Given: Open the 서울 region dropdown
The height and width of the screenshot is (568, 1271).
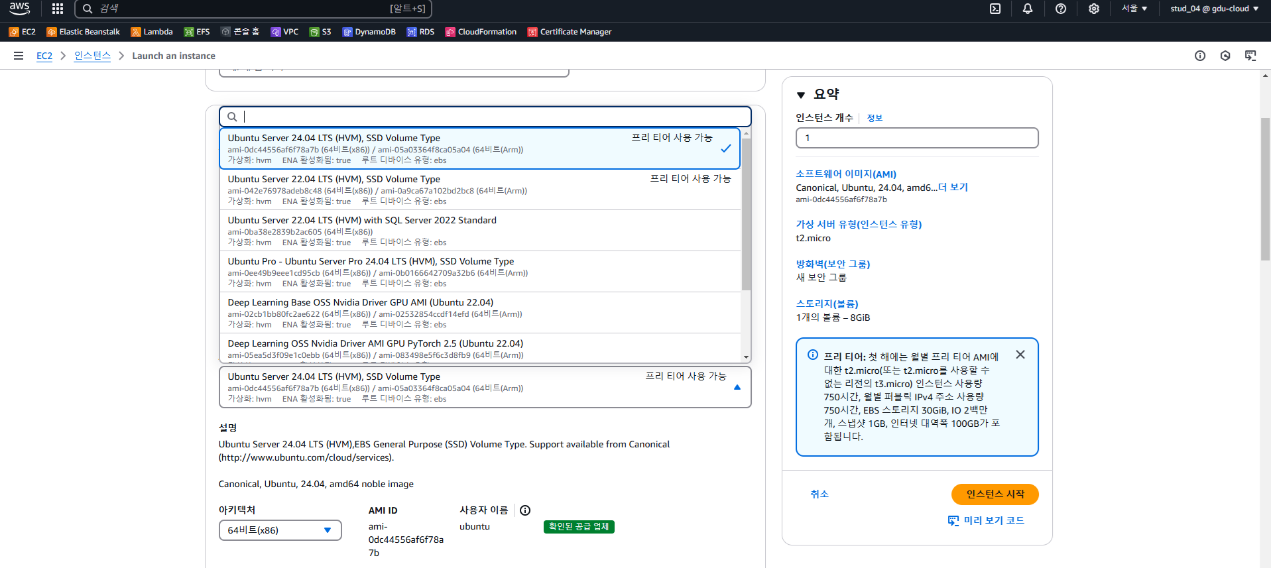Looking at the screenshot, I should [x=1134, y=9].
